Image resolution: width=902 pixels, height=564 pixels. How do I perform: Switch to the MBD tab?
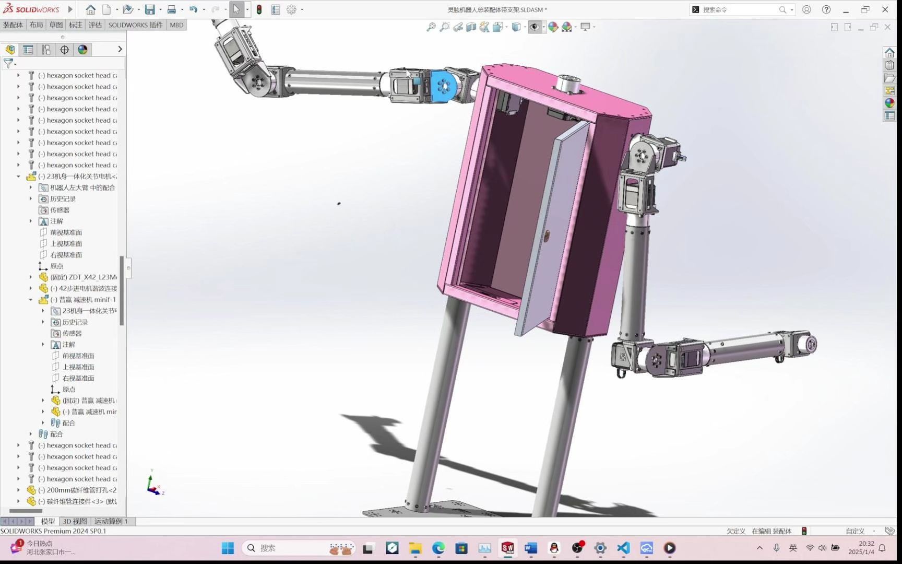[x=176, y=25]
